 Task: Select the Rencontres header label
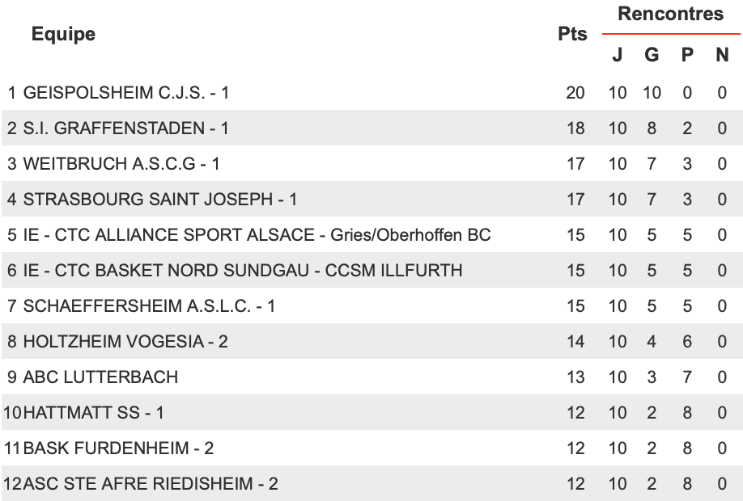click(x=670, y=14)
